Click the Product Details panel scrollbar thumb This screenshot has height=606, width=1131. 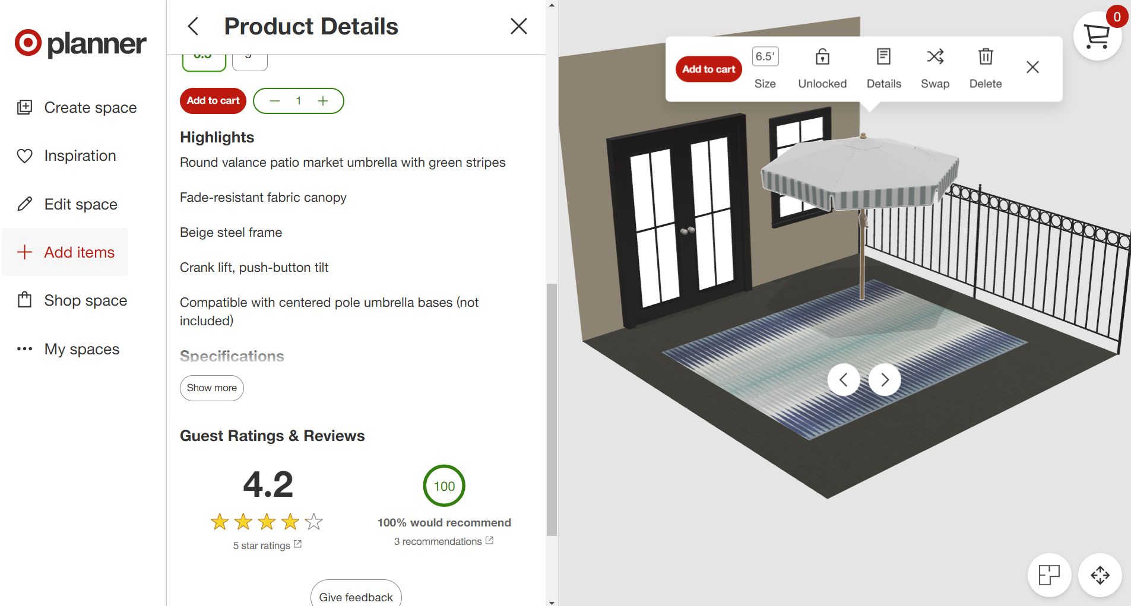pyautogui.click(x=552, y=410)
